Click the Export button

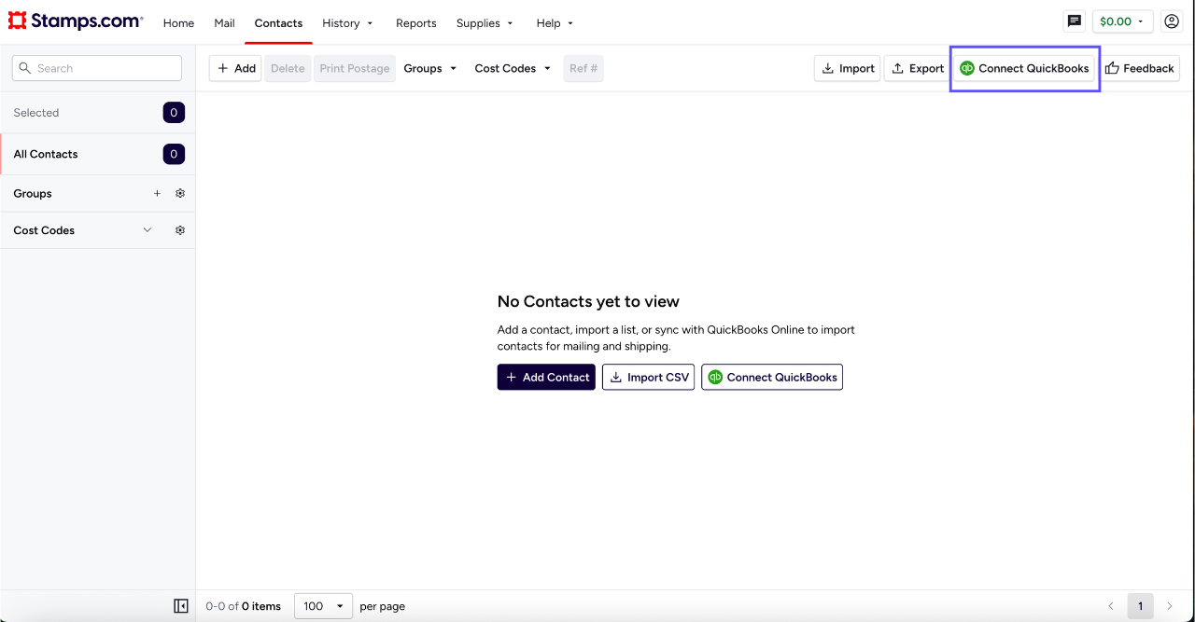pyautogui.click(x=917, y=68)
